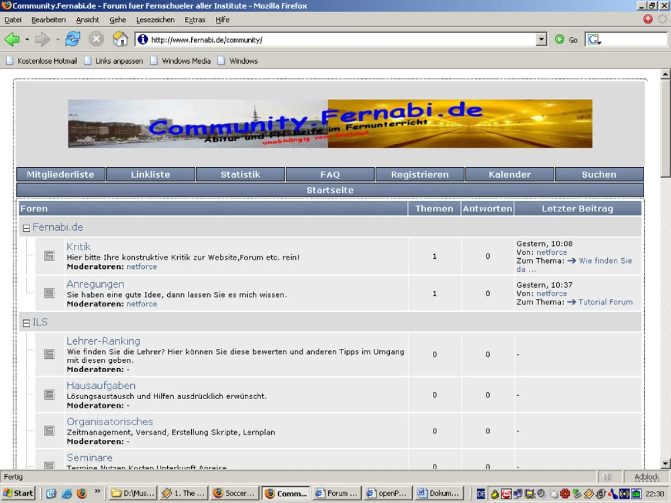Click the forum icon beside Hausaufgaben
This screenshot has width=671, height=503.
pos(49,394)
